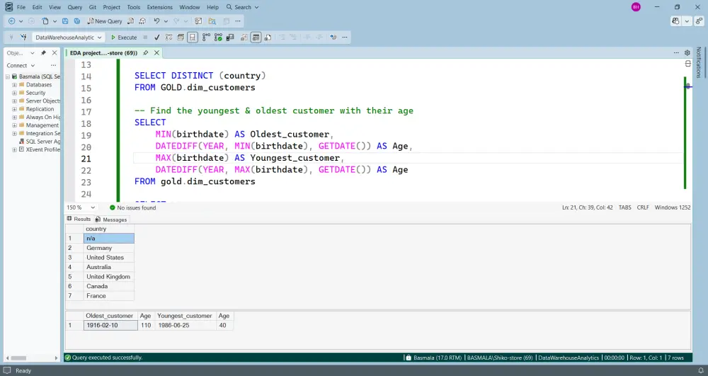Open the Query Options icon
Viewport: 708px width, 376px height.
coord(181,38)
